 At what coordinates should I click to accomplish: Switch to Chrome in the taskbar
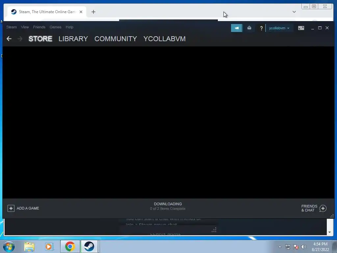[x=70, y=246]
